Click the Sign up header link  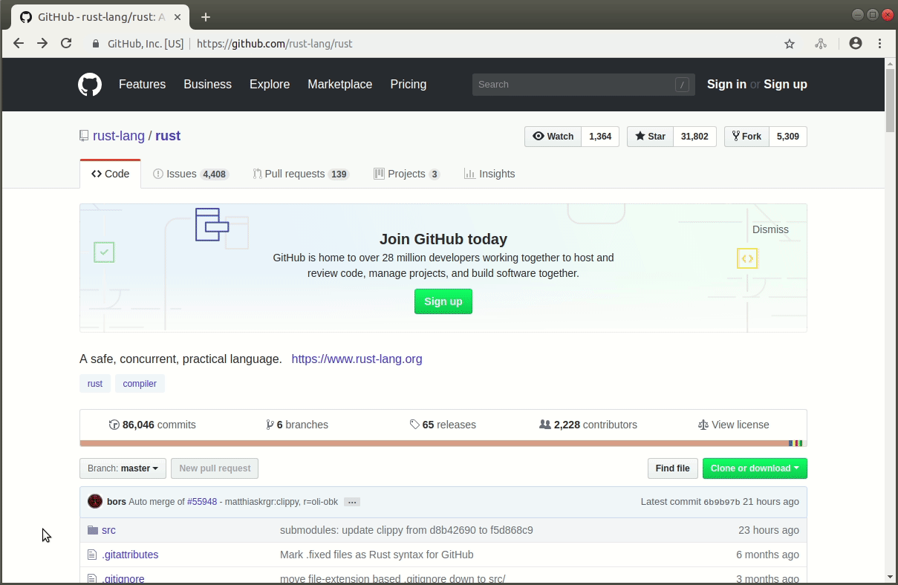tap(785, 85)
